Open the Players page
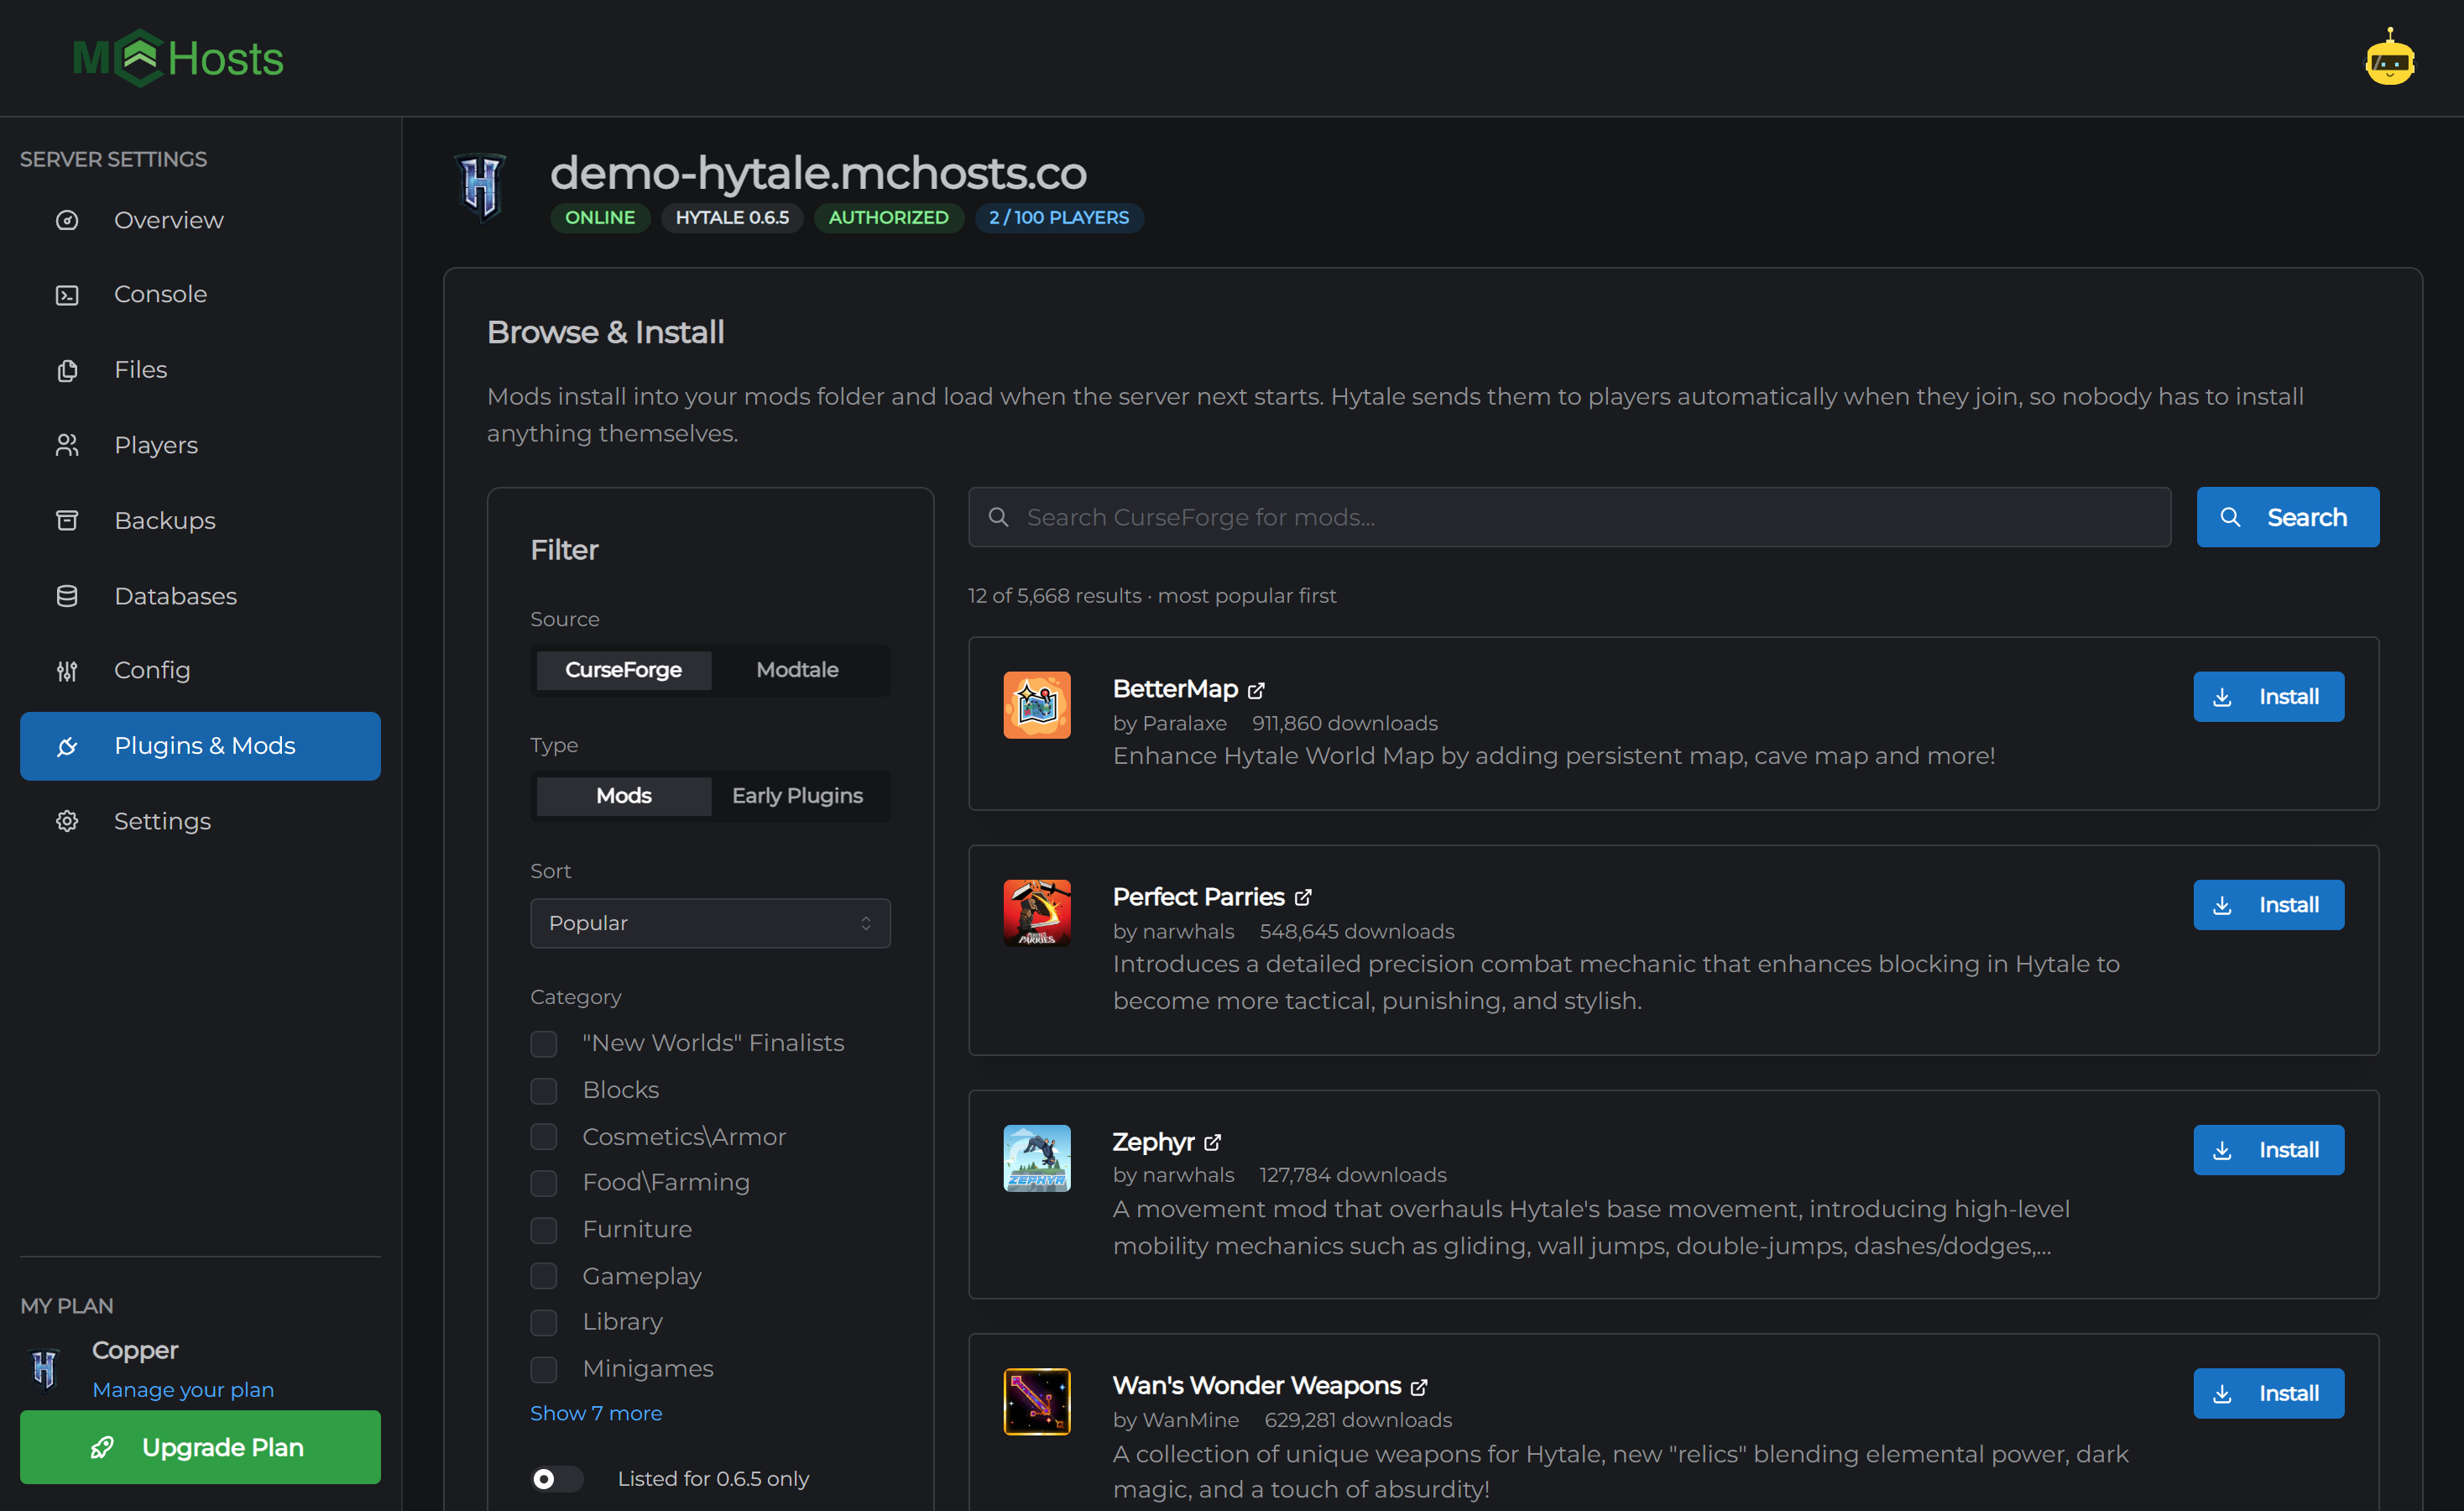The height and width of the screenshot is (1511, 2464). pos(200,445)
